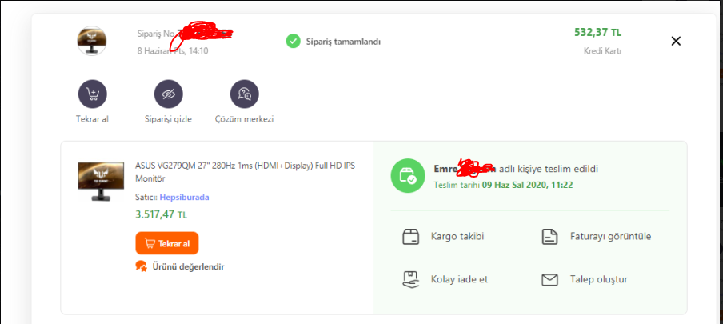Hide the order with Siparişi gizle eye icon
The width and height of the screenshot is (723, 324).
coord(168,94)
